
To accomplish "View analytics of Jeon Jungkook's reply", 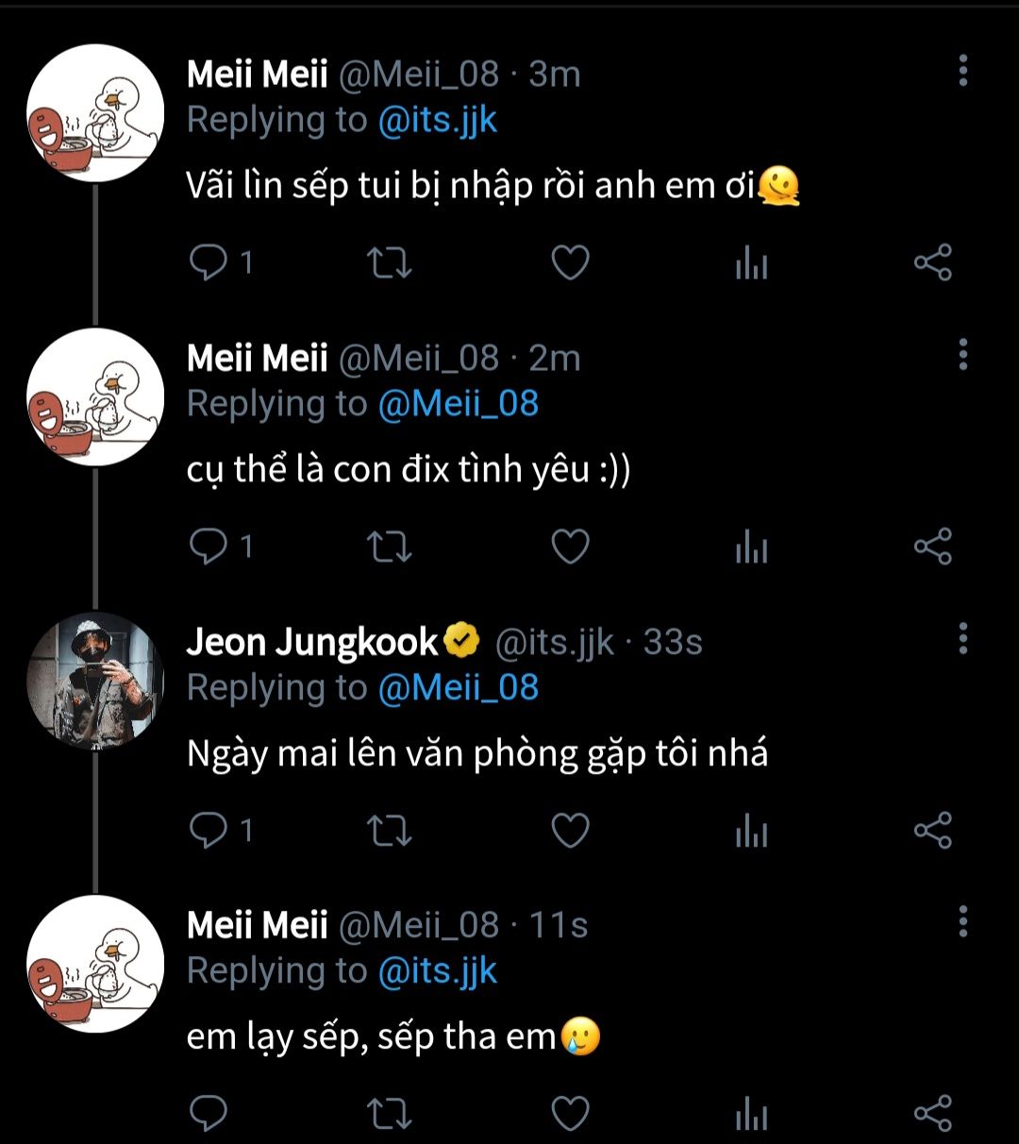I will pos(751,831).
